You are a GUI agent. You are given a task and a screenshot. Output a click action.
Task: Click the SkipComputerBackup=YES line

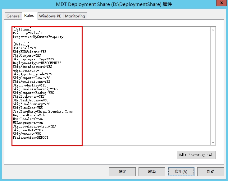[34, 93]
